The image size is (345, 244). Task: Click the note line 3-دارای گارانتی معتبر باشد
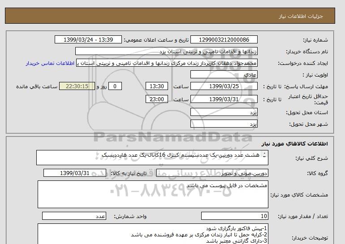(237, 241)
